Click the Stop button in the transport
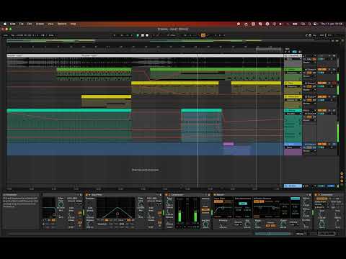This screenshot has height=259, width=346. click(x=143, y=35)
